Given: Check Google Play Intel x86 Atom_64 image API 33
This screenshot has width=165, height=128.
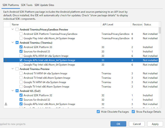Looking at the screenshot, I should (21, 65).
